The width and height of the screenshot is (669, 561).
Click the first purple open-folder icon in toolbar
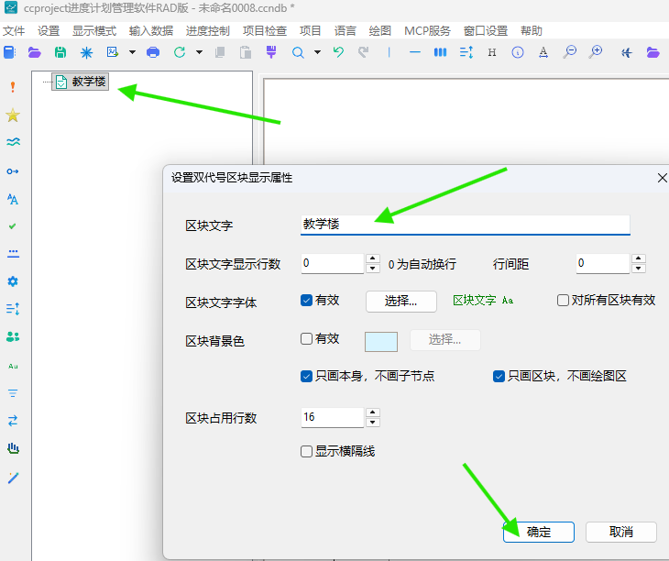[x=35, y=52]
